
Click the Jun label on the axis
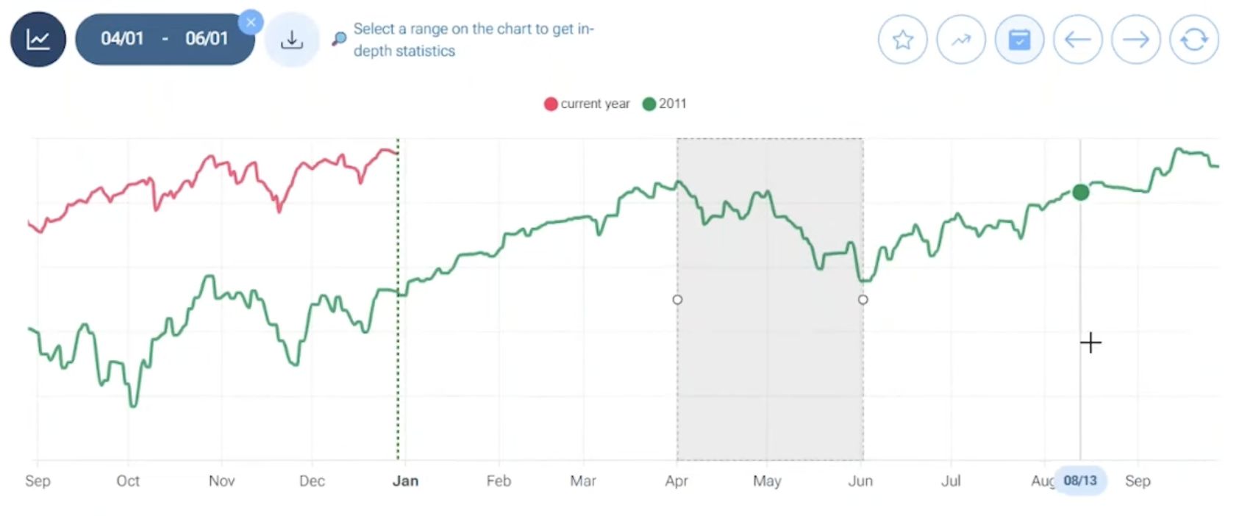[x=860, y=481]
